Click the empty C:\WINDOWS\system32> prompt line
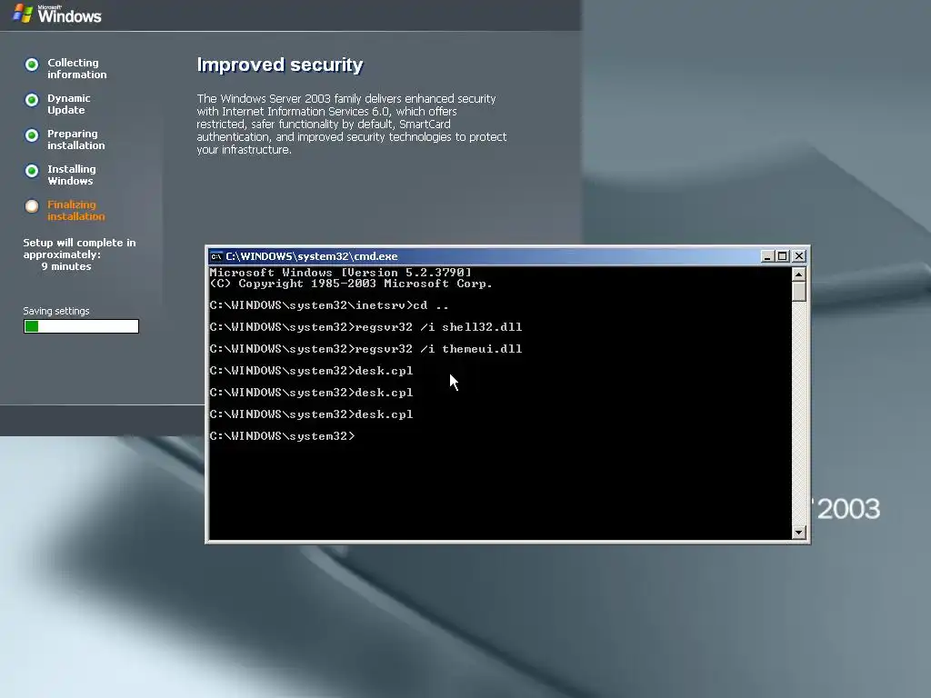The height and width of the screenshot is (698, 931). tap(282, 436)
